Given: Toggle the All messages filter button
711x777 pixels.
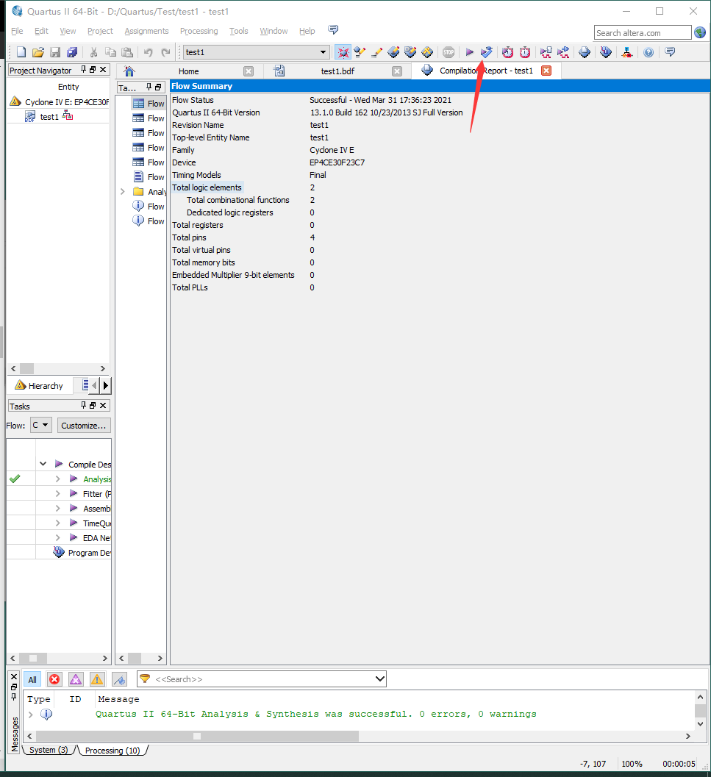Looking at the screenshot, I should (x=32, y=679).
